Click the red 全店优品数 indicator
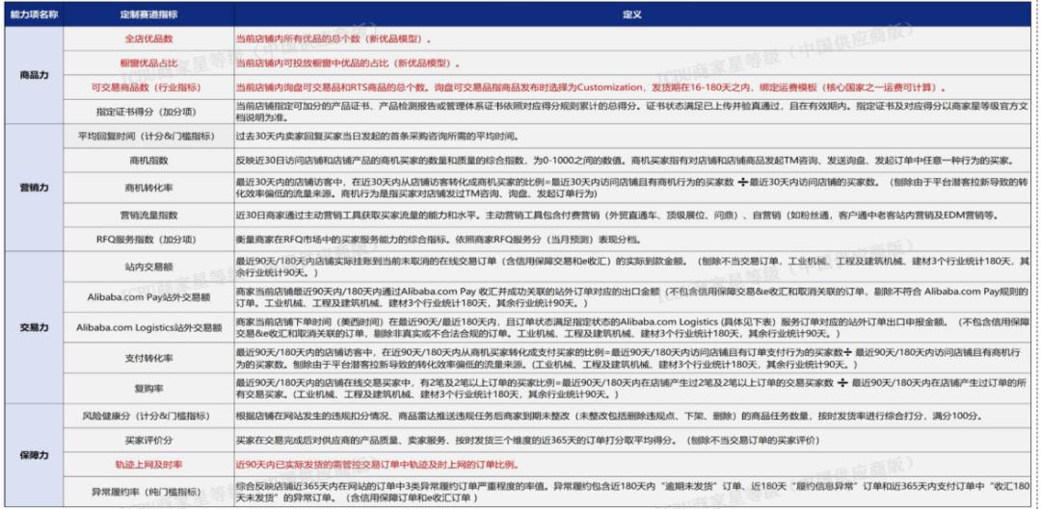This screenshot has width=1041, height=509. (x=148, y=38)
